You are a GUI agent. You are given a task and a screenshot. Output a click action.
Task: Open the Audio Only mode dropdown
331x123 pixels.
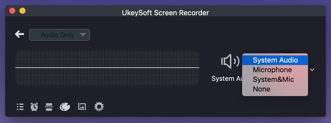point(60,35)
